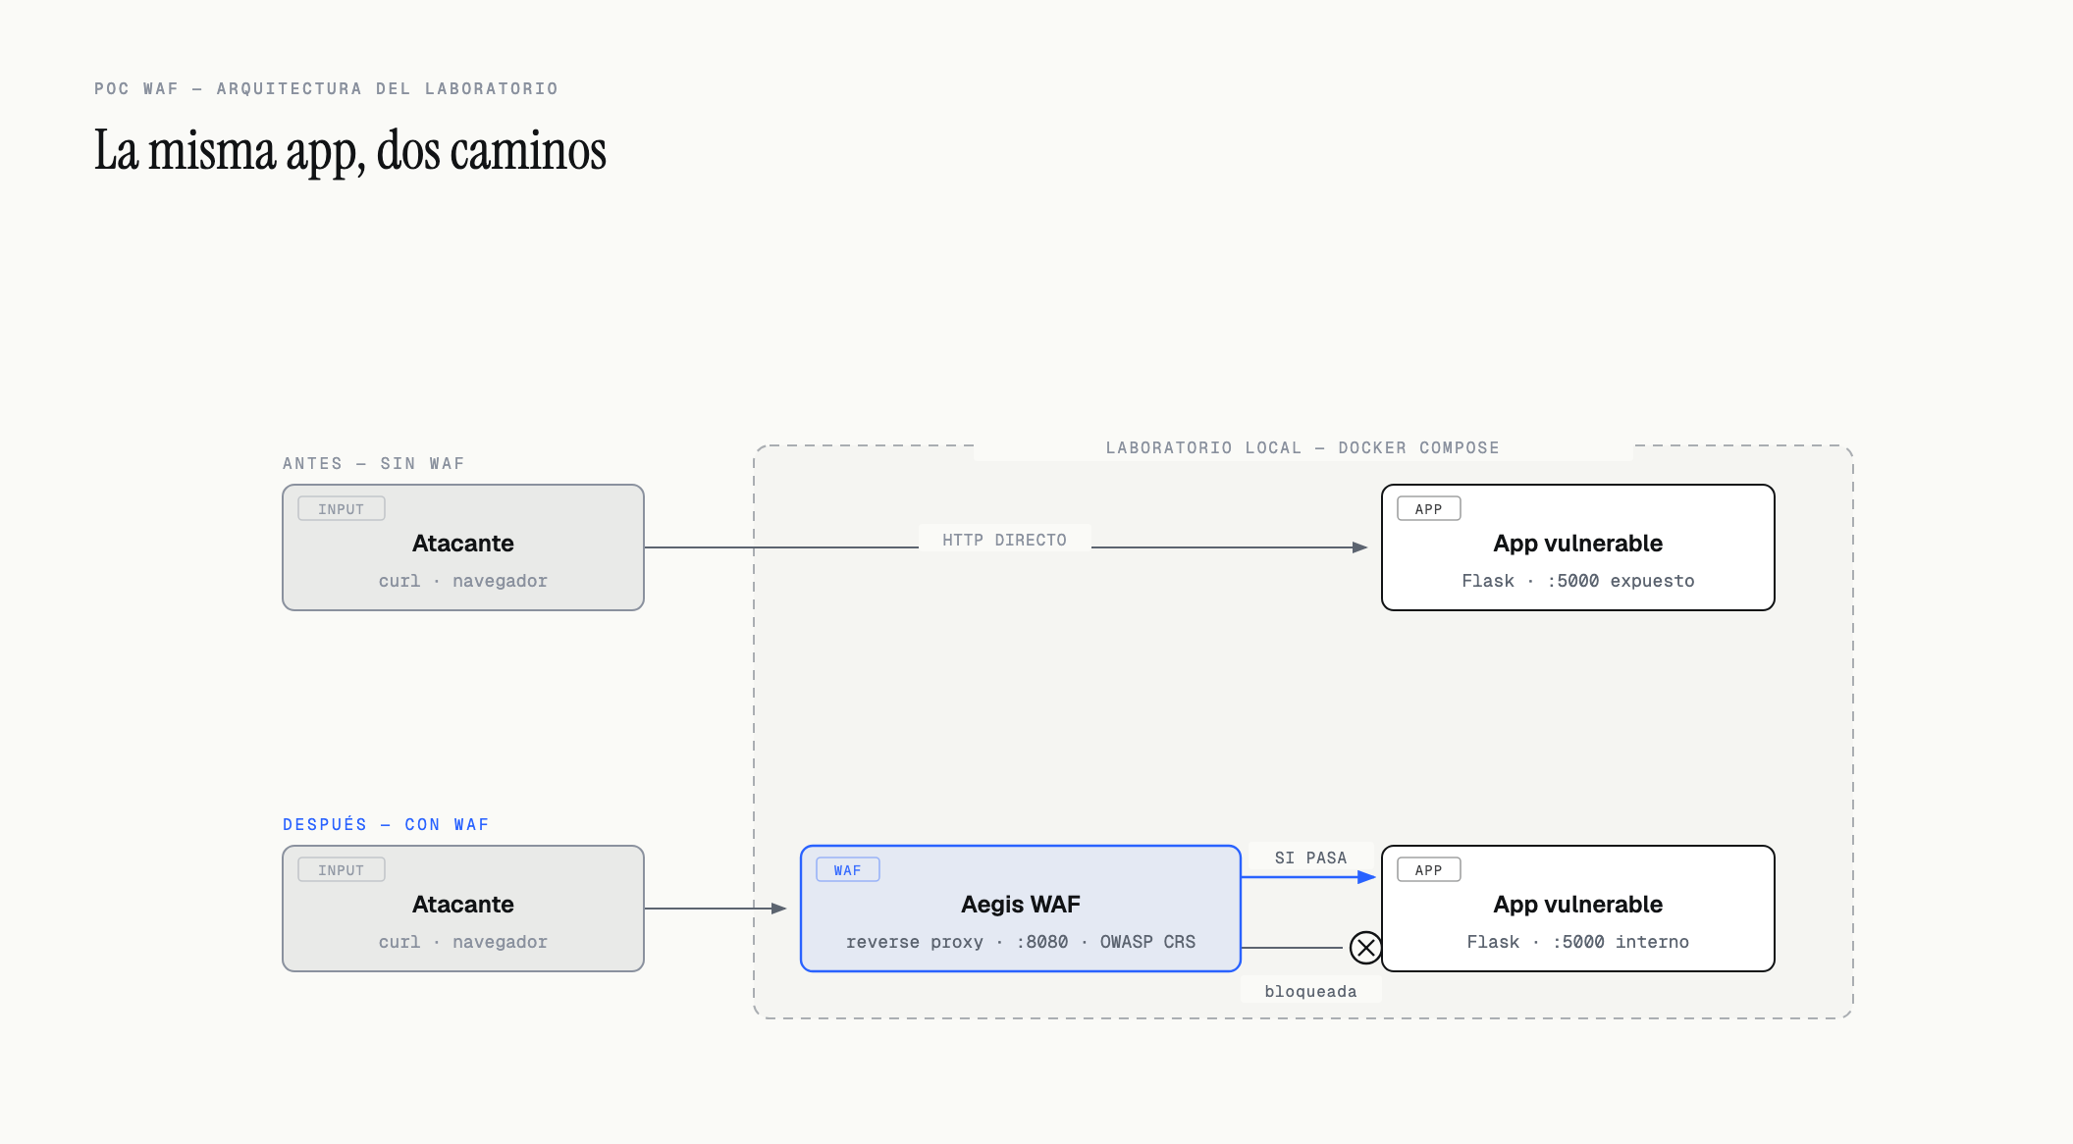Click 'Flask · :5000 interno' text
The height and width of the screenshot is (1144, 2073).
coord(1578,942)
